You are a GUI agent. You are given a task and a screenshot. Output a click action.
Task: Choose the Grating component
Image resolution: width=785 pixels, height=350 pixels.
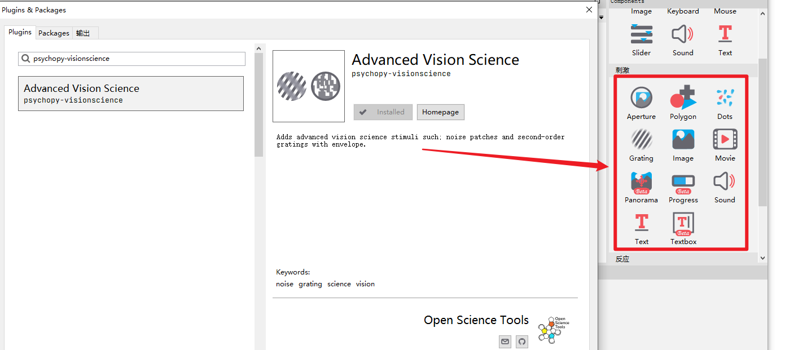(x=641, y=139)
